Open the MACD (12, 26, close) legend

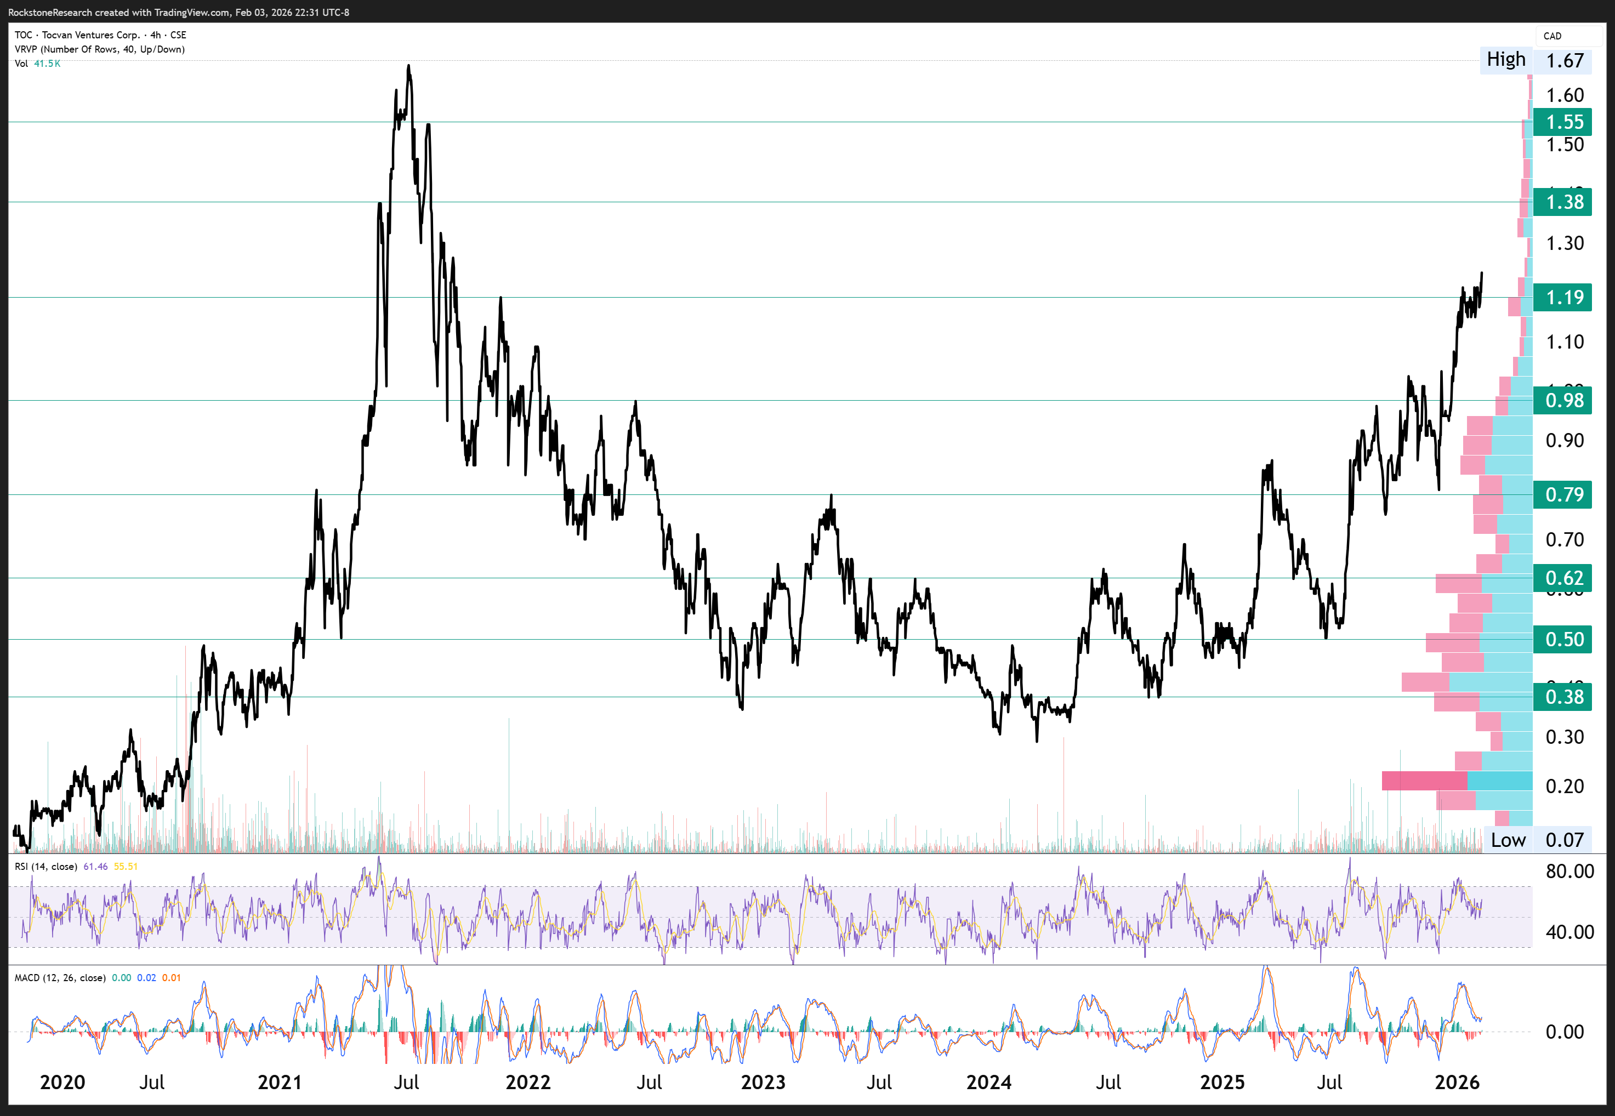[60, 978]
